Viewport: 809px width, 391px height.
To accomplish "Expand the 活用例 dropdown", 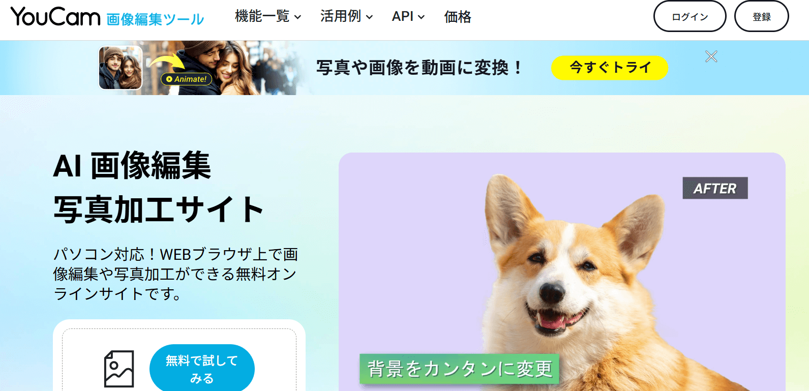I will pos(346,17).
